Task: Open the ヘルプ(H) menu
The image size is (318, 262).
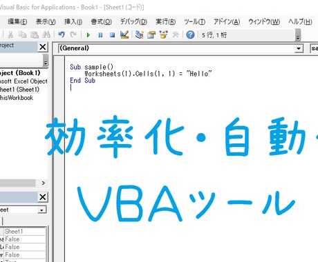Action: 300,22
